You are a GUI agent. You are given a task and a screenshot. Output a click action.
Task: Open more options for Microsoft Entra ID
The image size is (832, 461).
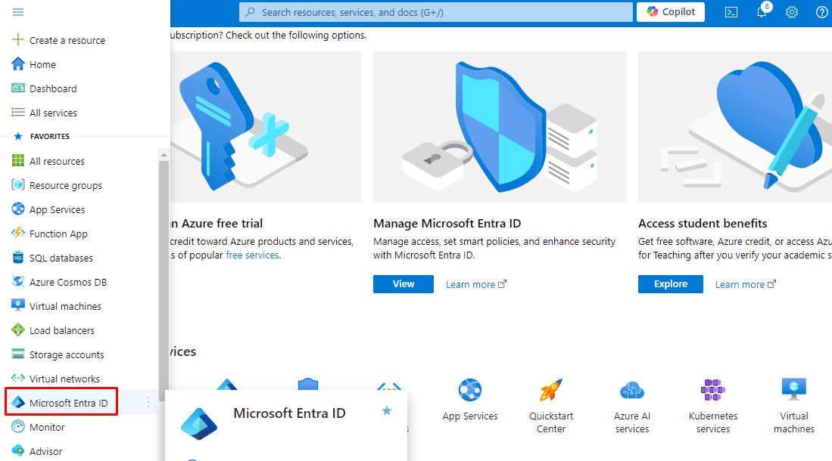148,403
